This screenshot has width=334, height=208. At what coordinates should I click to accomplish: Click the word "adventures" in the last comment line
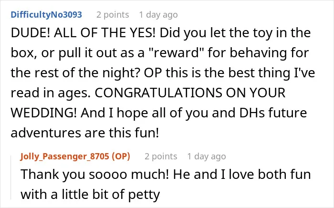click(x=46, y=133)
